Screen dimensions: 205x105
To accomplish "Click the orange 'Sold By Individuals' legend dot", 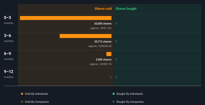I will [x=22, y=94].
